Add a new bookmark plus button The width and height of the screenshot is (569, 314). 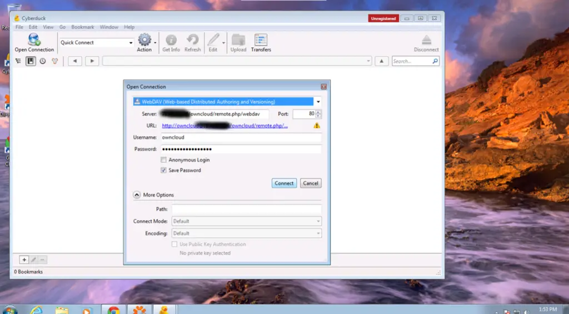24,260
